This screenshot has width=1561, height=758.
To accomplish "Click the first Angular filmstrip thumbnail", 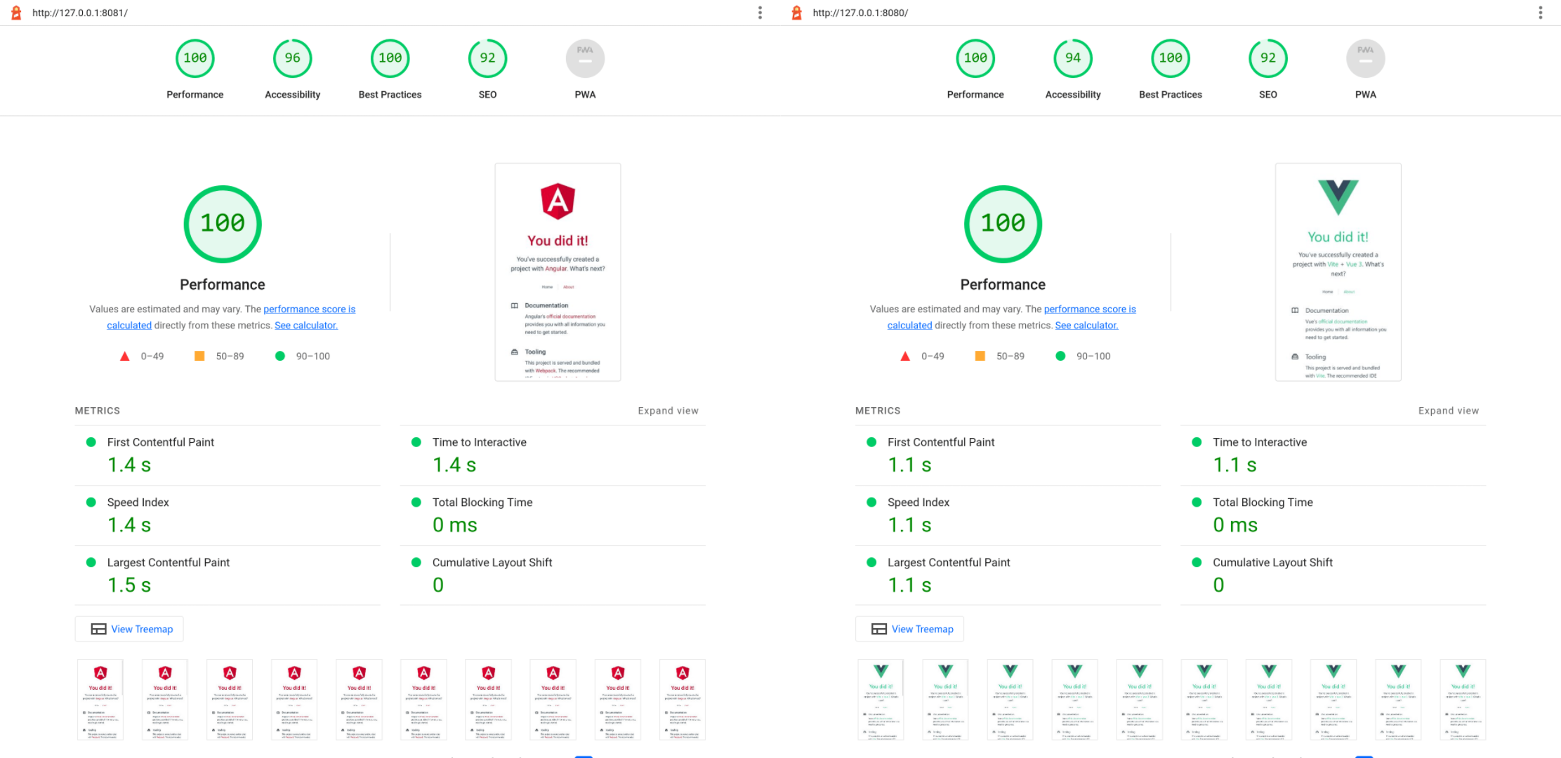I will click(x=100, y=700).
